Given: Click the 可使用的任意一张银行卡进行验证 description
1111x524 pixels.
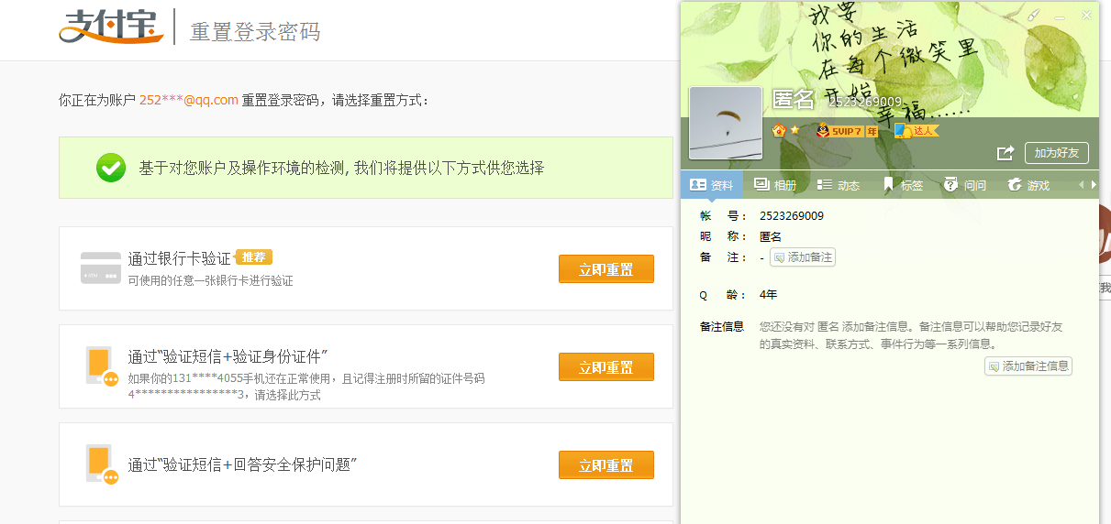Looking at the screenshot, I should pyautogui.click(x=210, y=281).
